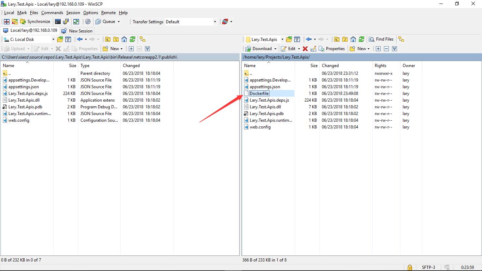The height and width of the screenshot is (271, 482).
Task: Go to the local panel parent directory icon
Action: (x=108, y=39)
